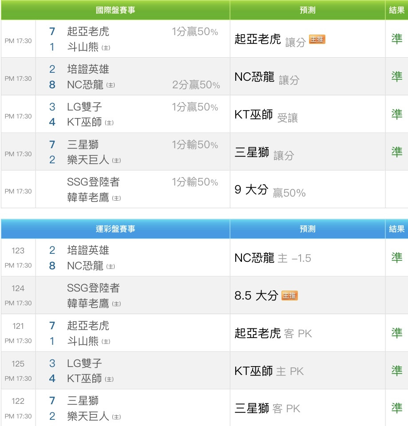
Task: Select game number 123
Action: click(x=18, y=250)
